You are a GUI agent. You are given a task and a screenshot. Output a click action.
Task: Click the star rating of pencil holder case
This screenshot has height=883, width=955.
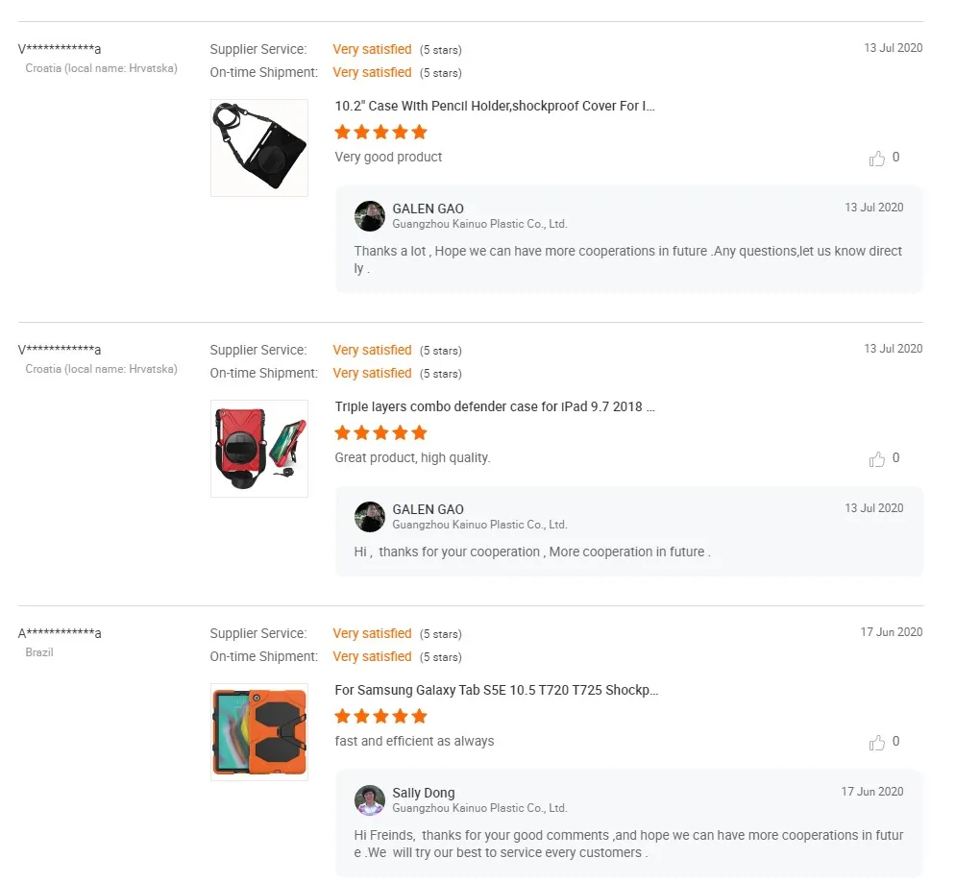[380, 133]
